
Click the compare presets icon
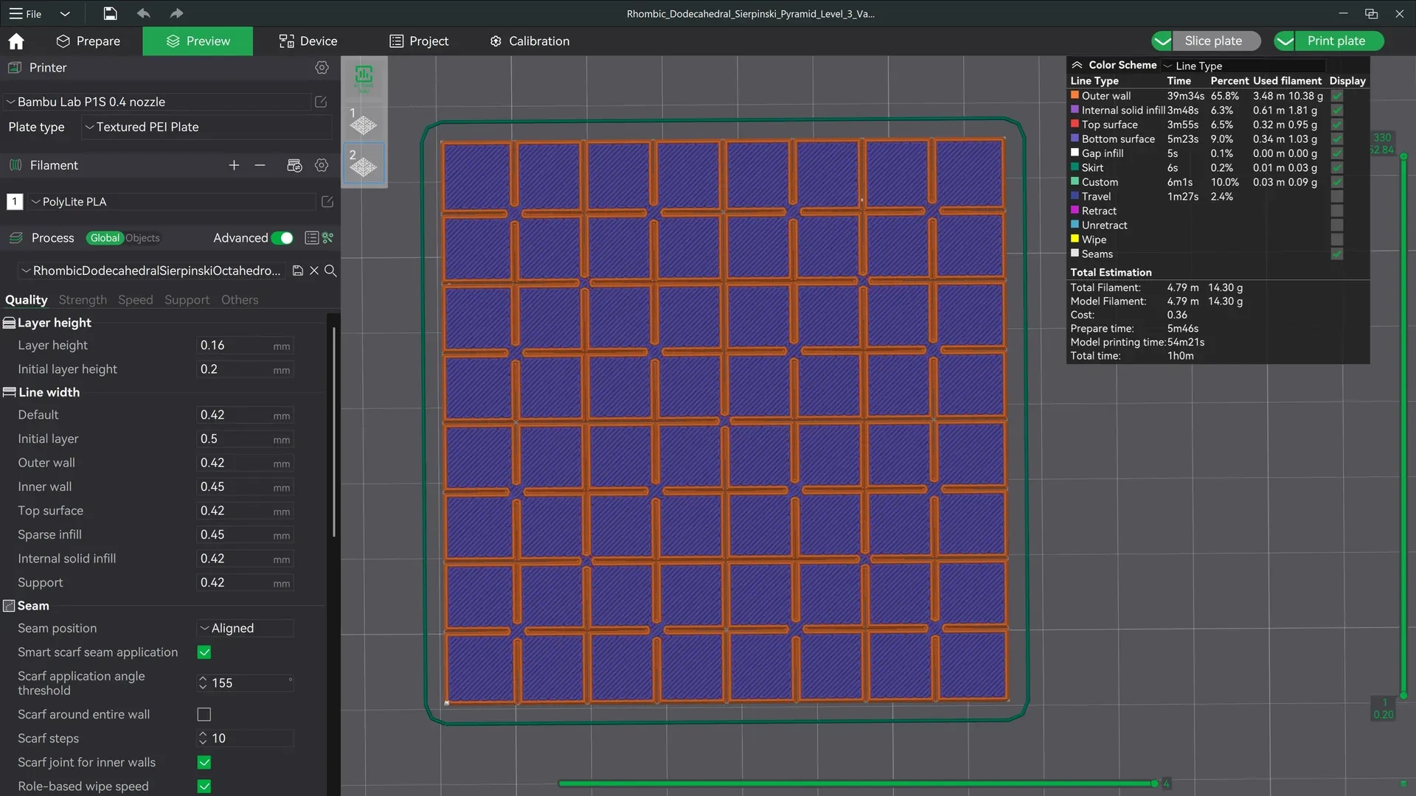click(328, 237)
